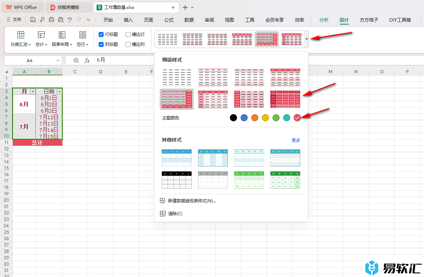Uncheck the 列标题 column headers checkbox

pos(101,44)
